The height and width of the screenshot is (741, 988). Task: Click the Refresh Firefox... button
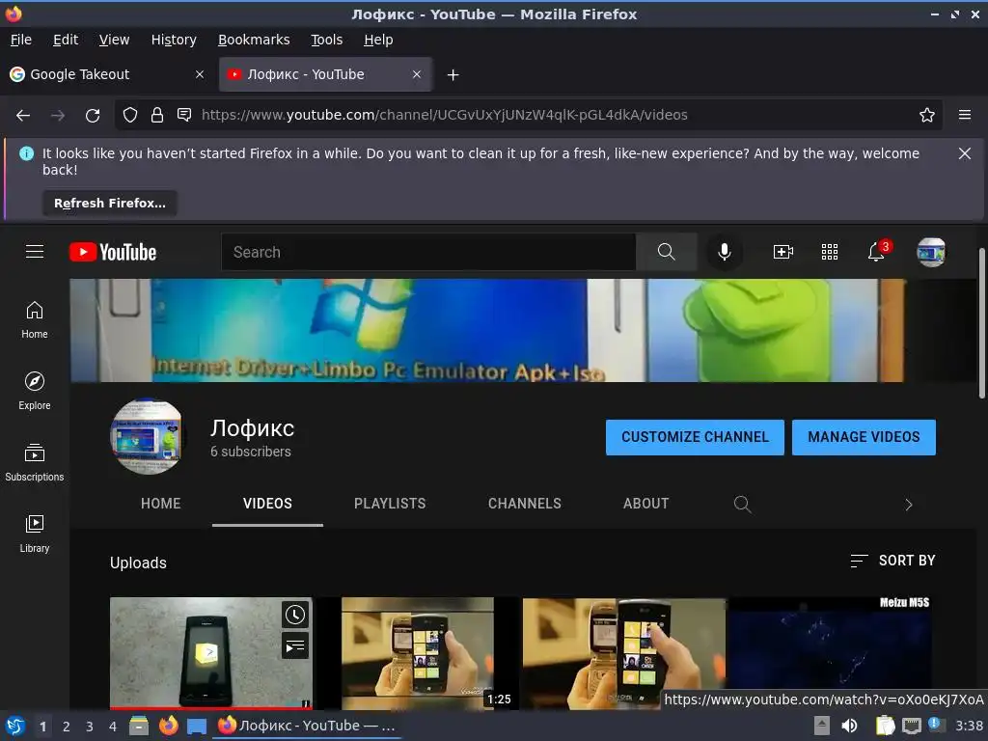(110, 204)
